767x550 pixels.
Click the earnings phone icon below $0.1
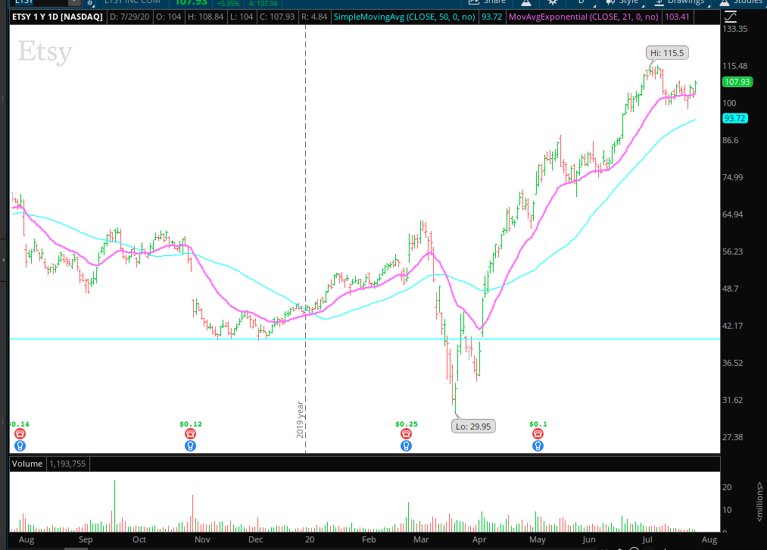click(x=538, y=433)
